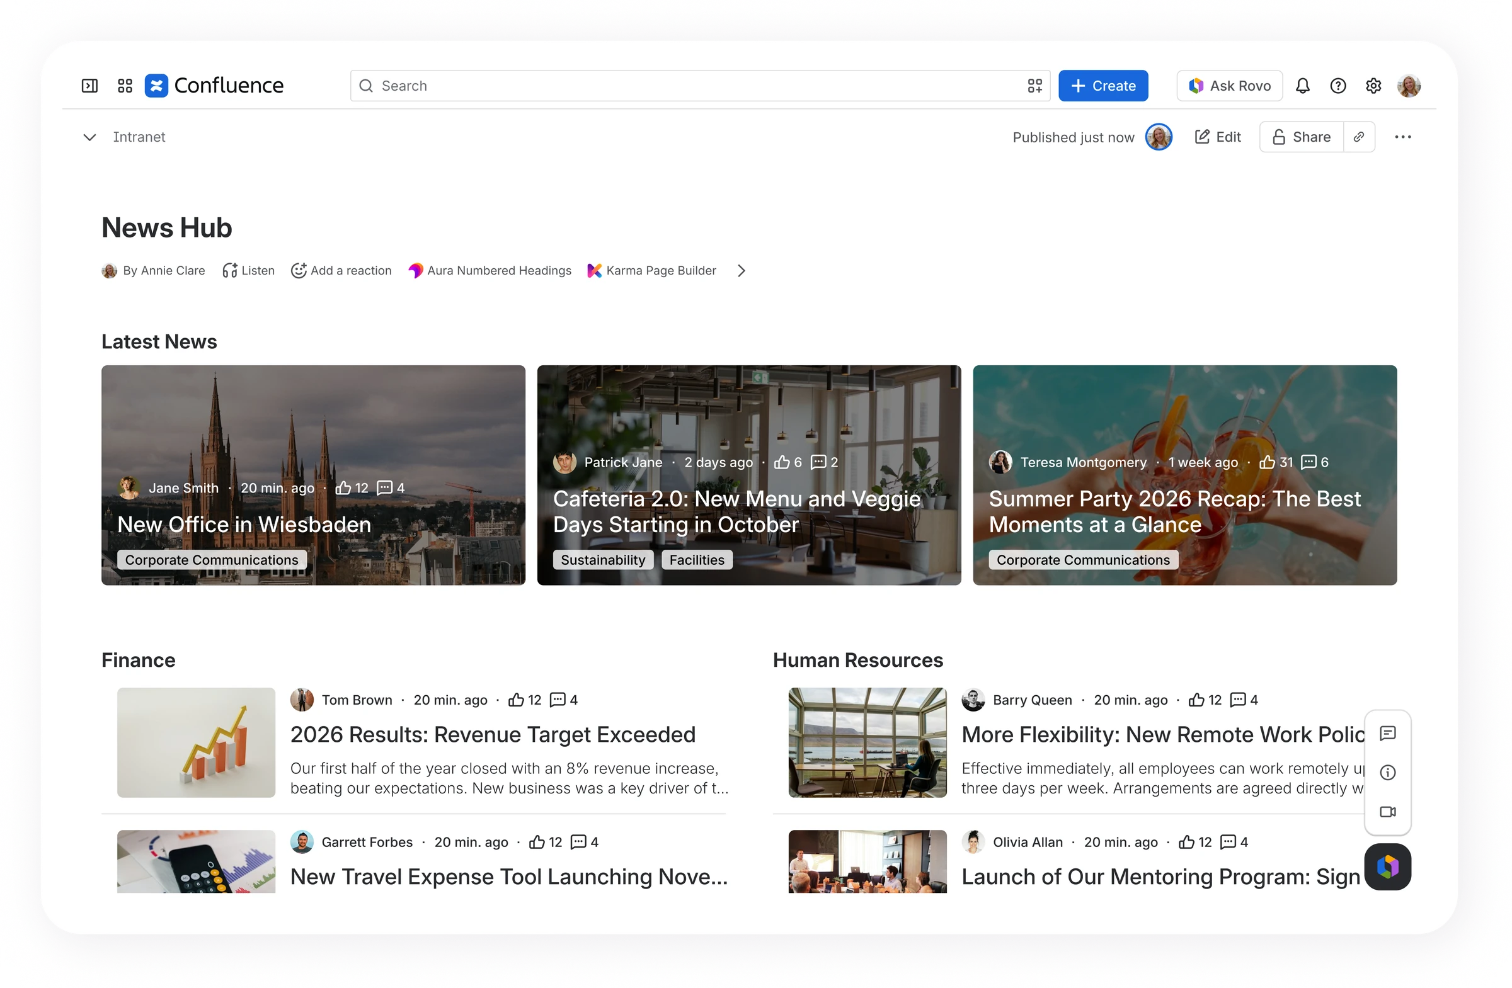Open comments icon in floating side panel

coord(1388,734)
